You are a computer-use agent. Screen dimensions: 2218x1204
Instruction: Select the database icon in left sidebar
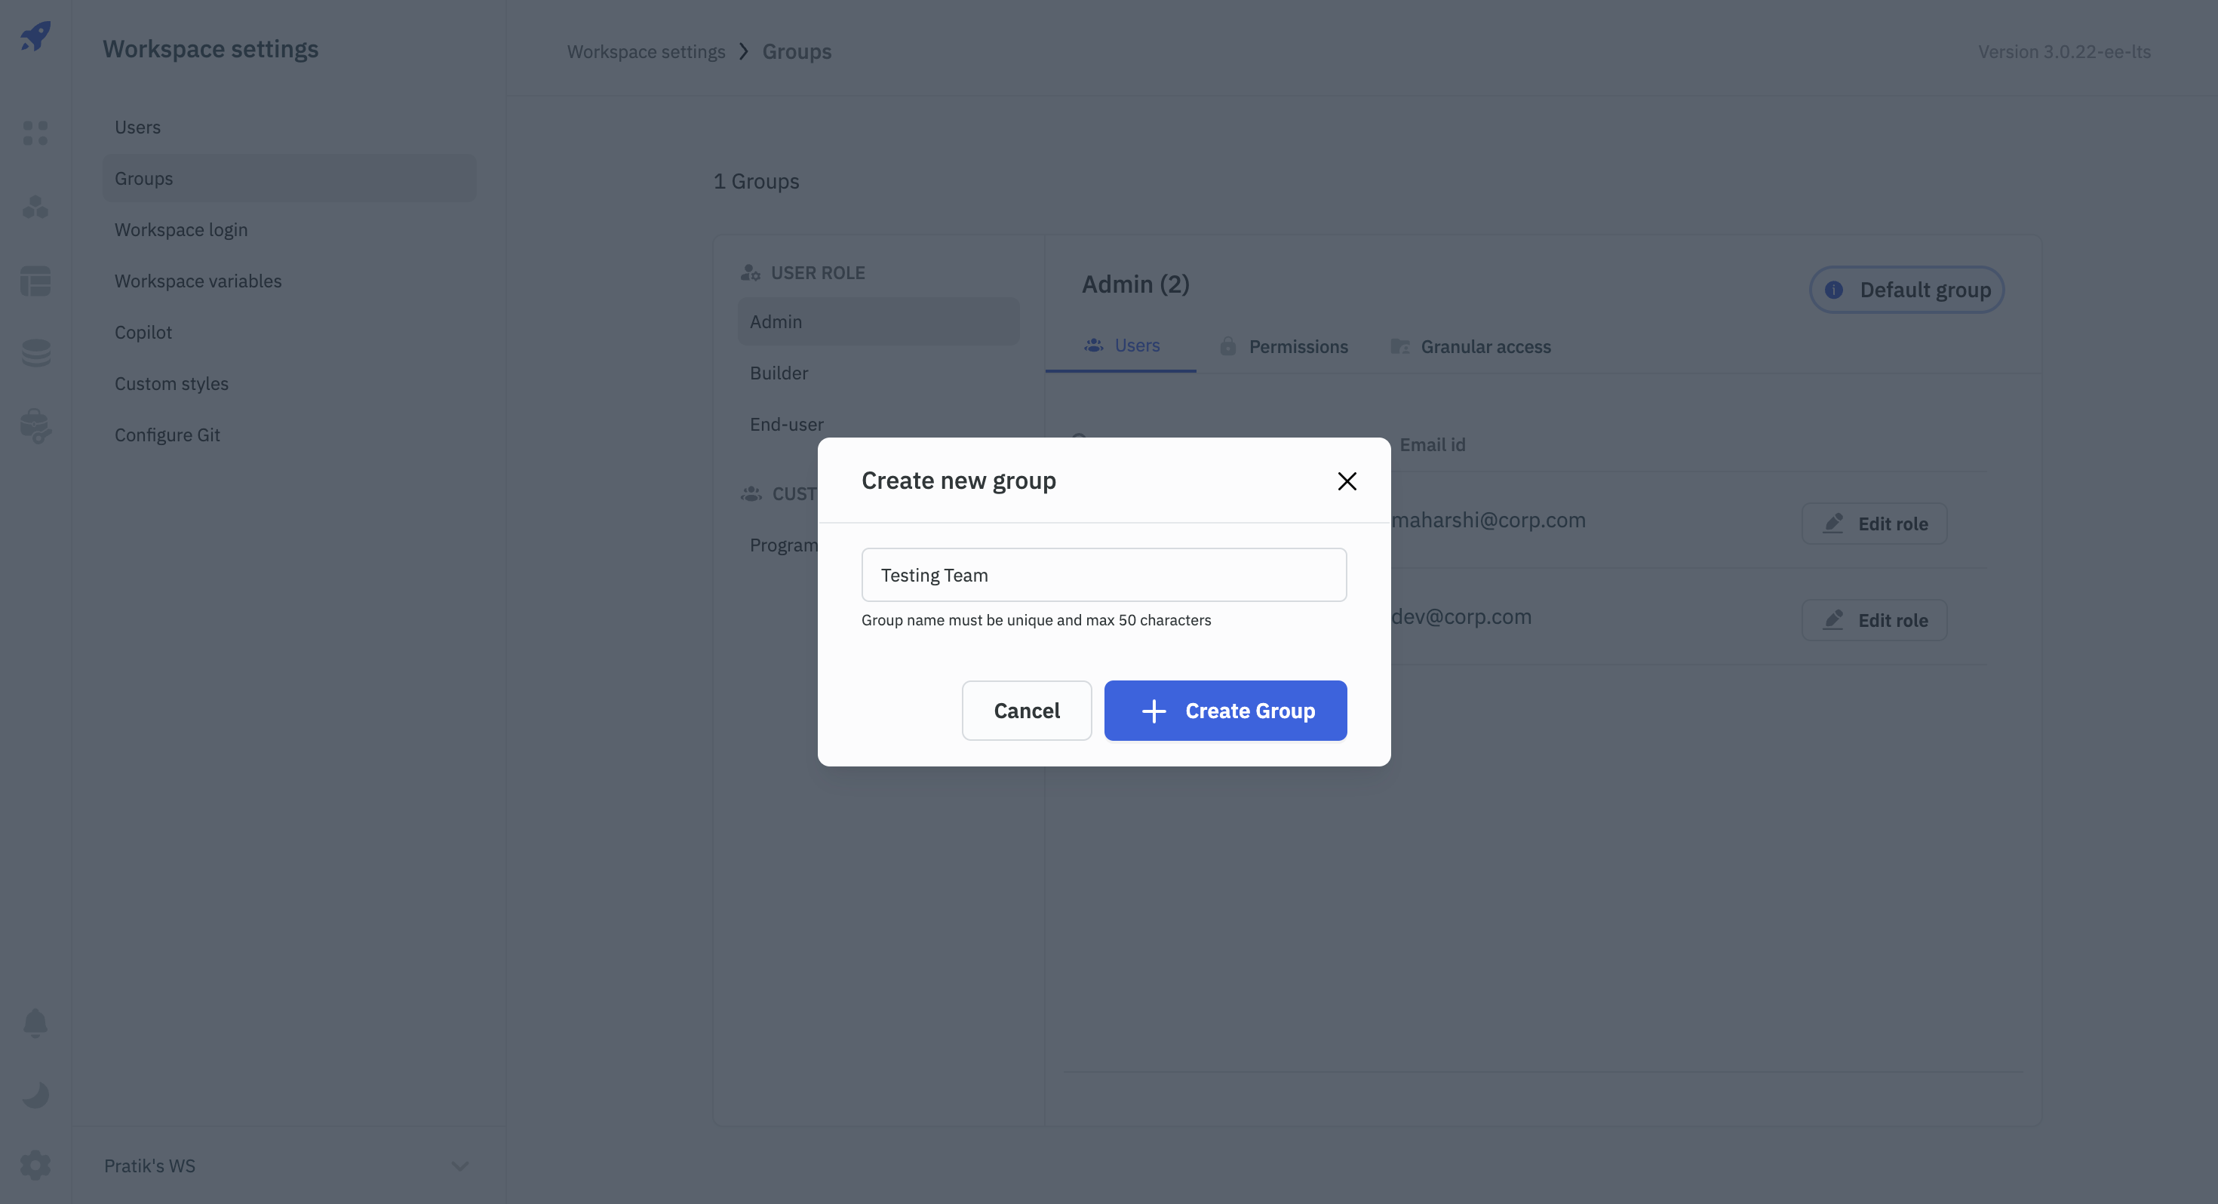(35, 353)
